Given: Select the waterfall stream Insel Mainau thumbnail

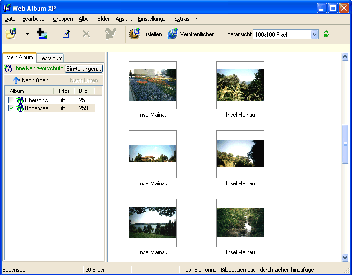Looking at the screenshot, I should click(x=240, y=223).
